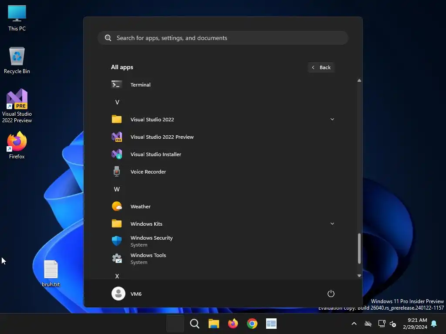The width and height of the screenshot is (446, 334).
Task: Click the 'Terminal' label
Action: click(141, 85)
